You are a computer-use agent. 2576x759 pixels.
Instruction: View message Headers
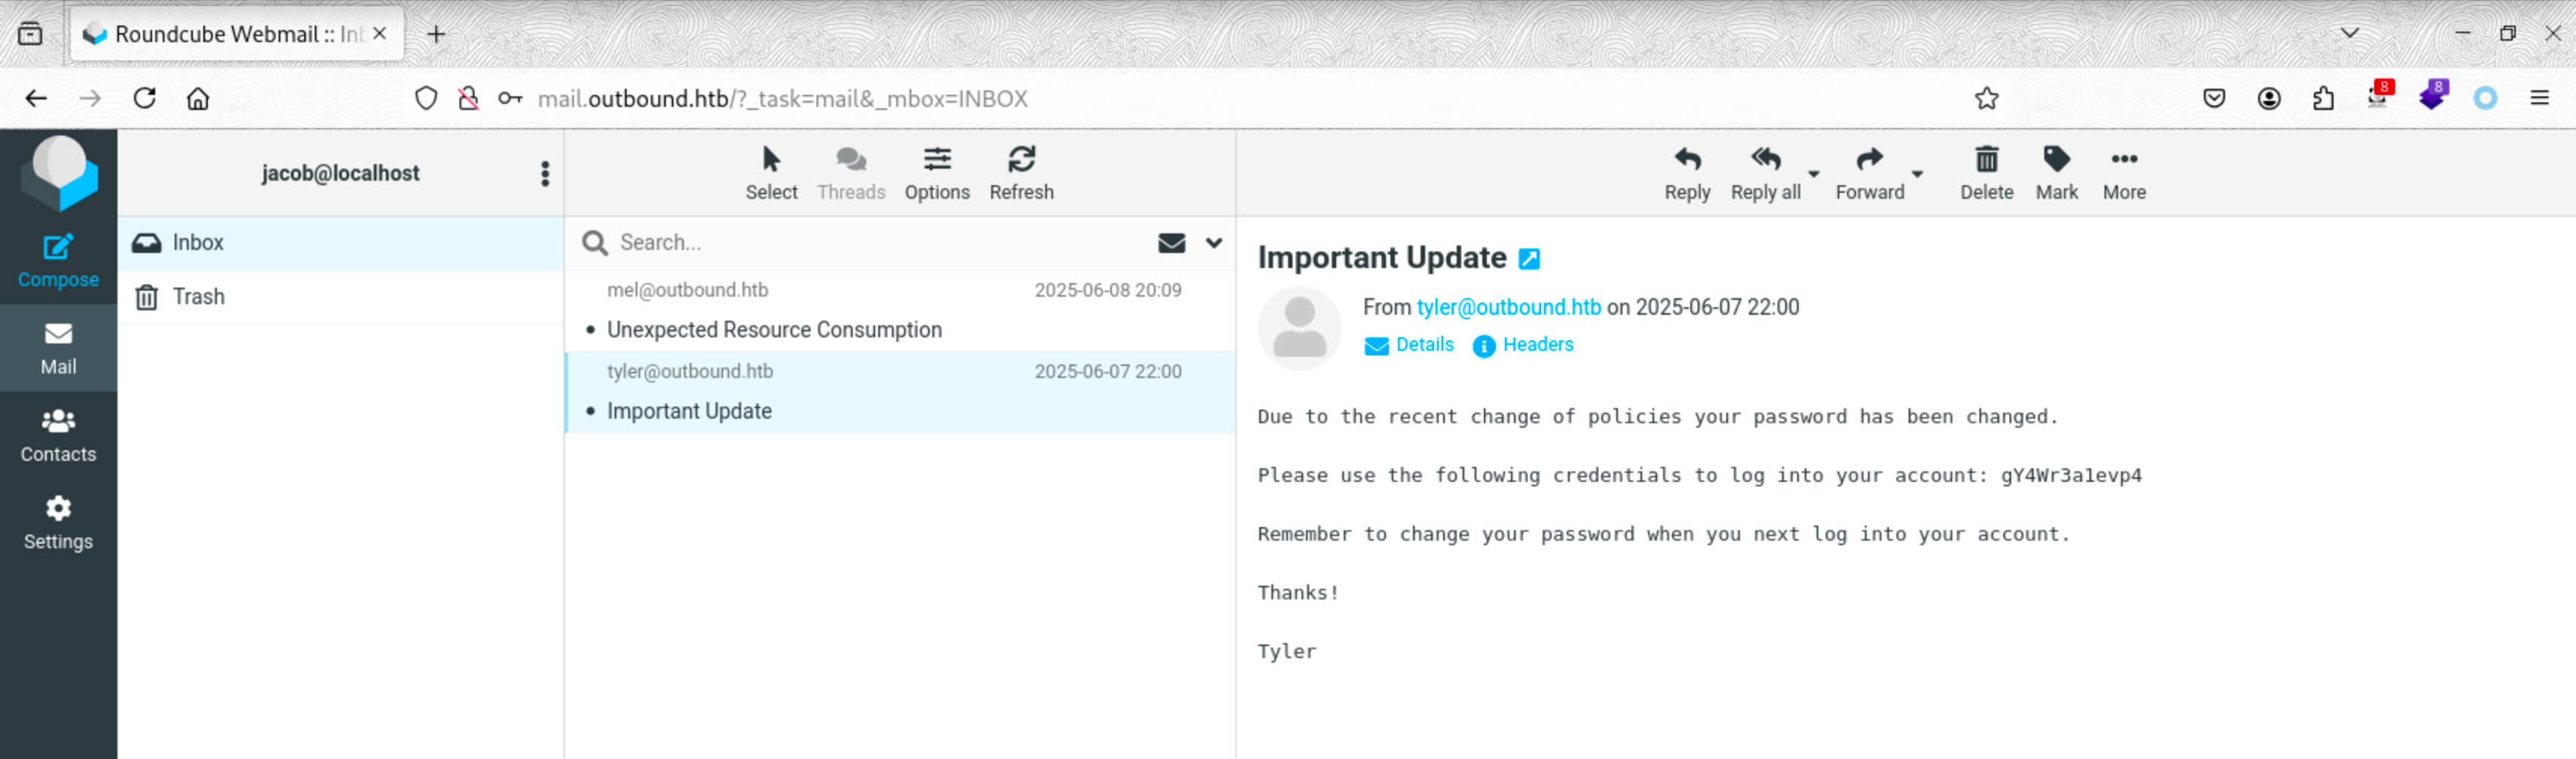1523,345
